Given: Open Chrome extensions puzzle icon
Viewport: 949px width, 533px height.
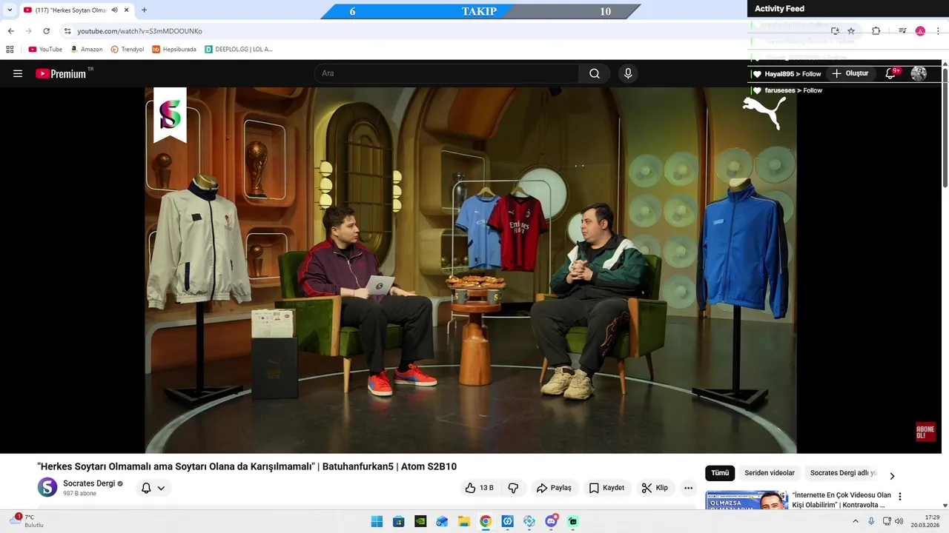Looking at the screenshot, I should 876,31.
